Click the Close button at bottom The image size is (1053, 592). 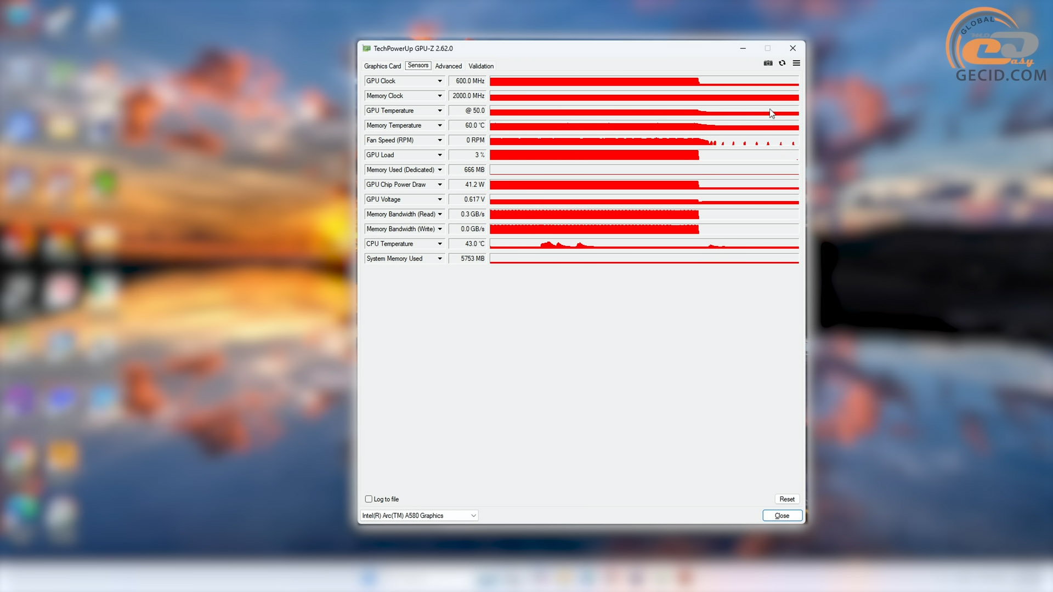click(x=782, y=515)
